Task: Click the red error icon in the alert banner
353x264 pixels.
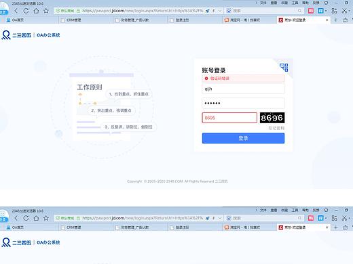Action: pyautogui.click(x=206, y=79)
